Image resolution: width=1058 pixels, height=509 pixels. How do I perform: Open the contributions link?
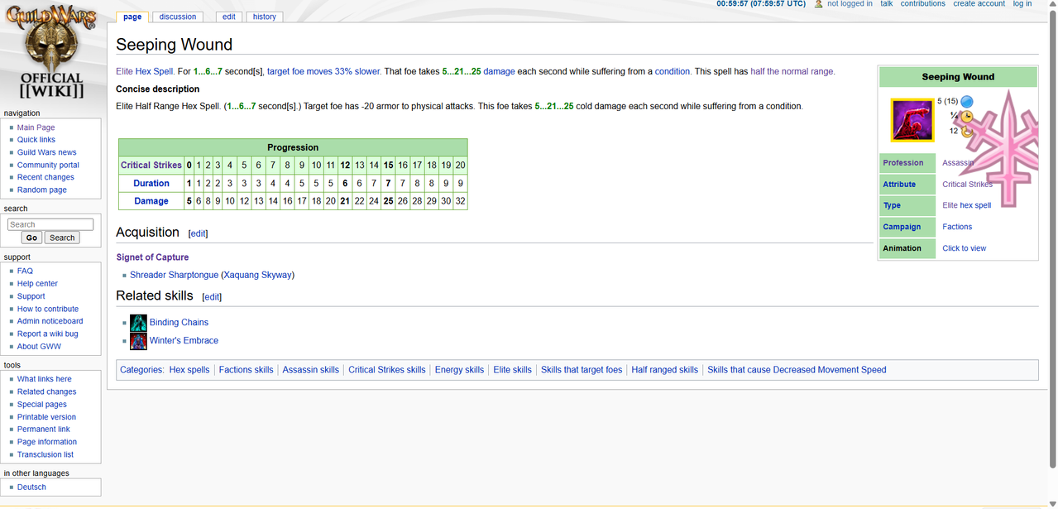pyautogui.click(x=922, y=4)
